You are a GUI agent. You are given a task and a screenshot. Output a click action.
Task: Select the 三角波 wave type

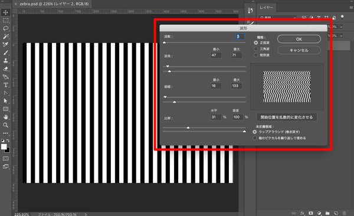256,49
